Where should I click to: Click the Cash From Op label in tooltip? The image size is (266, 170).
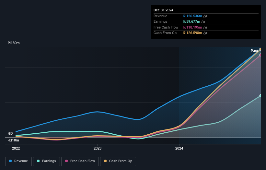(x=165, y=33)
